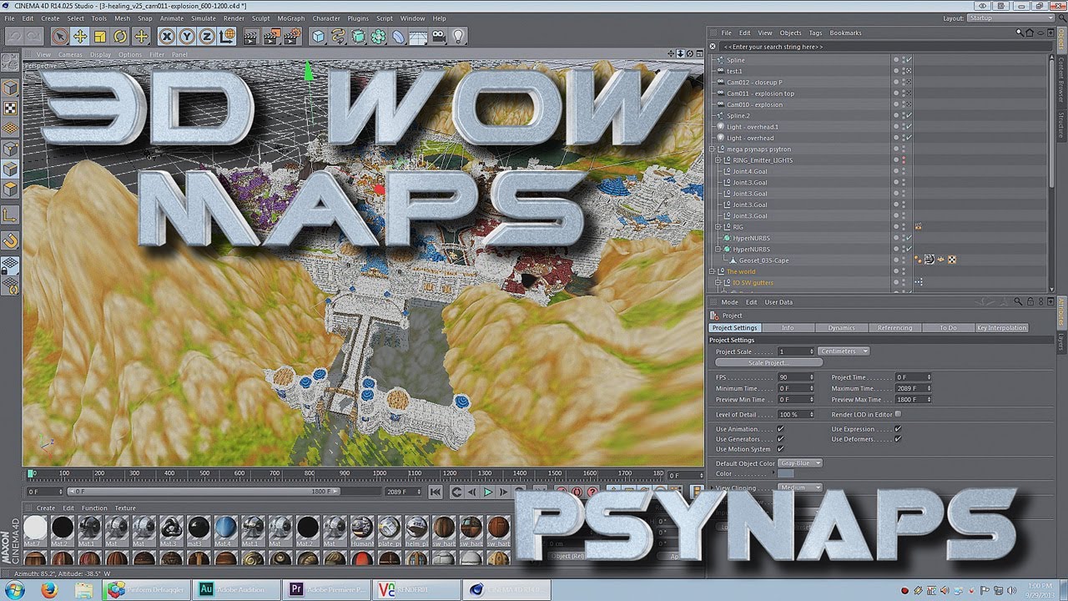Open the spline pen tools icon
This screenshot has width=1068, height=601.
coord(338,36)
